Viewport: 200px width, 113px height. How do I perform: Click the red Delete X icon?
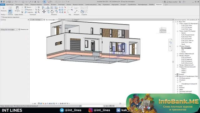coord(65,12)
